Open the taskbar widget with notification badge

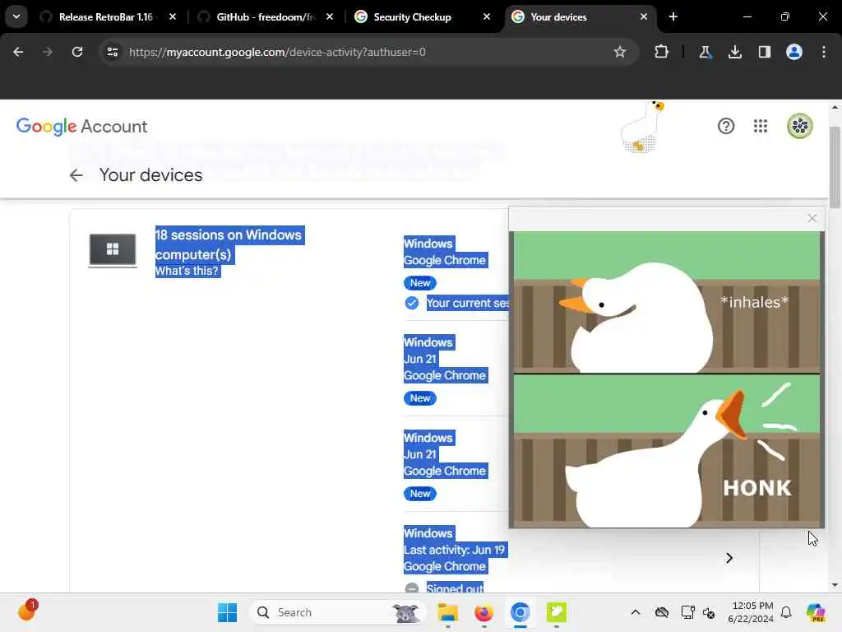coord(27,611)
